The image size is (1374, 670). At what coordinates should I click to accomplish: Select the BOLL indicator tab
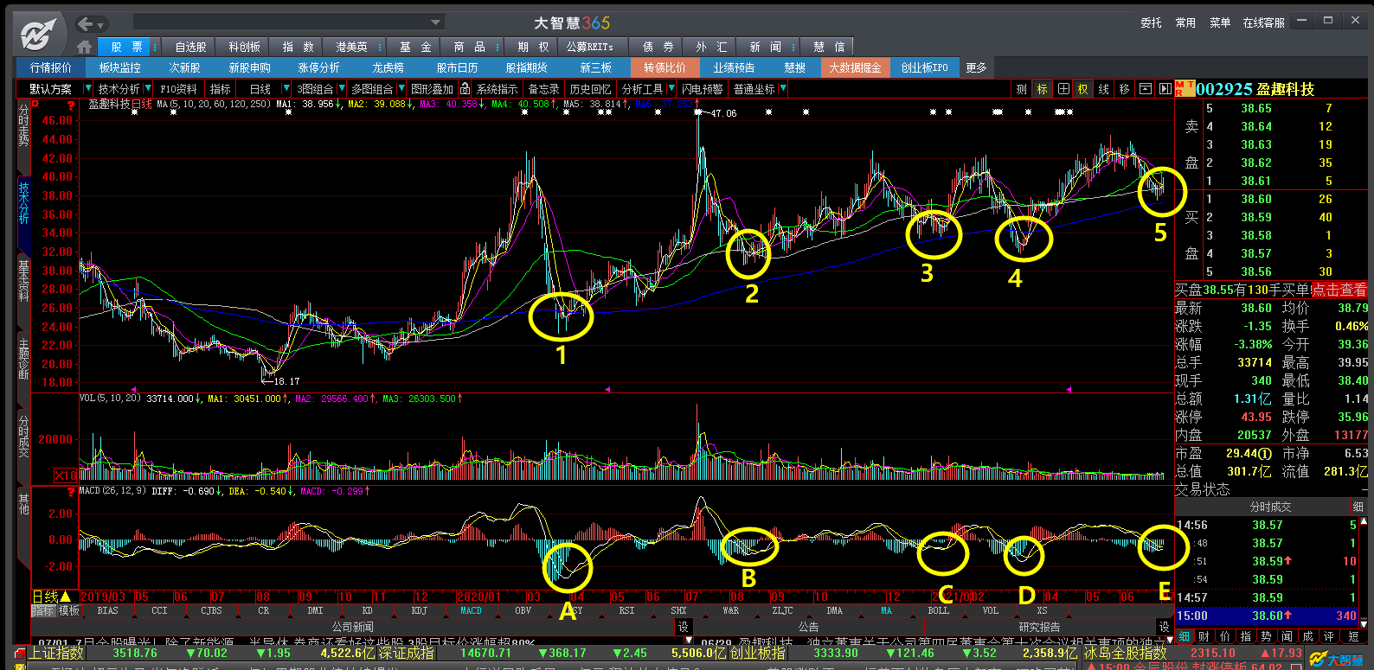939,610
